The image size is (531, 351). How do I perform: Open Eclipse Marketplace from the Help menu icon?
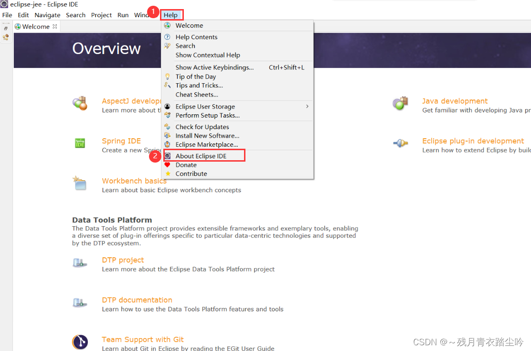pyautogui.click(x=168, y=144)
